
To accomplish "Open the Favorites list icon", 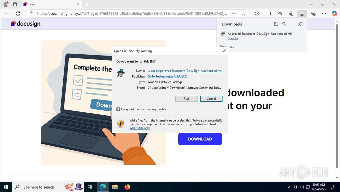I will [x=280, y=13].
